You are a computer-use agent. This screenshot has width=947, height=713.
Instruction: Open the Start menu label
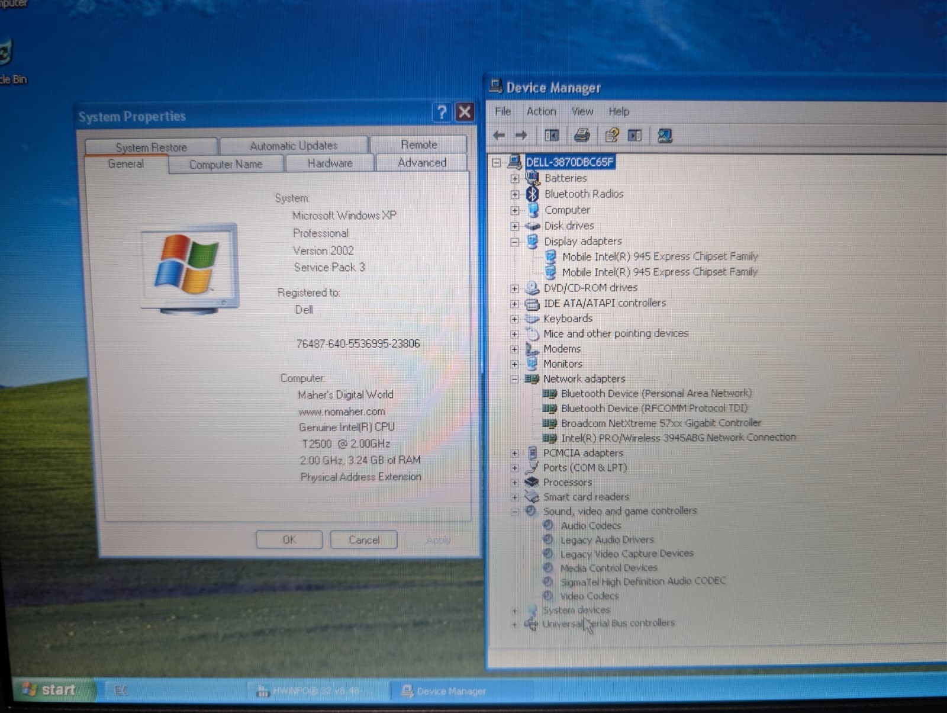(x=58, y=689)
